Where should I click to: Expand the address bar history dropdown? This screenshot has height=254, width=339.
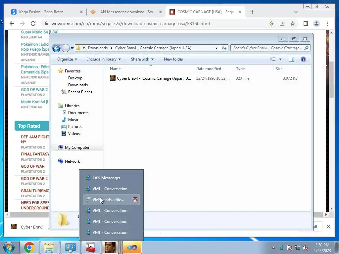tap(217, 48)
